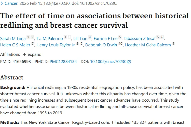Select author Lili Tian
This screenshot has height=127, width=191.
[x=80, y=39]
